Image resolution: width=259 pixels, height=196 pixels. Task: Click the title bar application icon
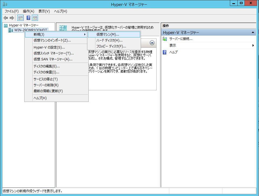(5, 4)
